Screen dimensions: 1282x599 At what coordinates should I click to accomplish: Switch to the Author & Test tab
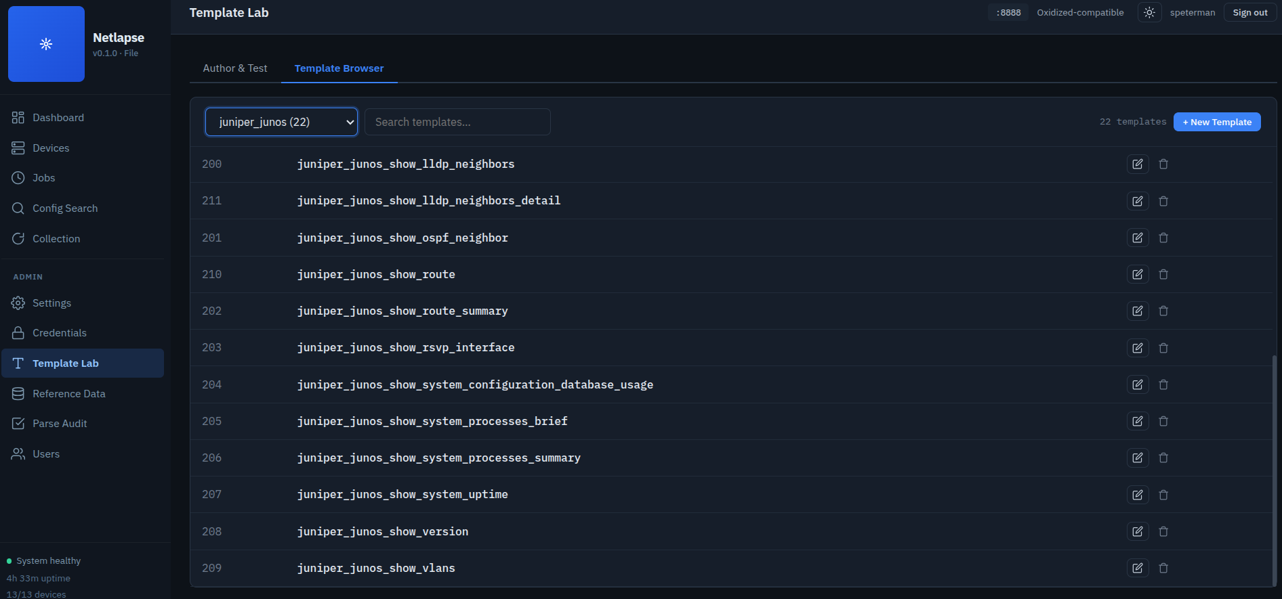235,68
